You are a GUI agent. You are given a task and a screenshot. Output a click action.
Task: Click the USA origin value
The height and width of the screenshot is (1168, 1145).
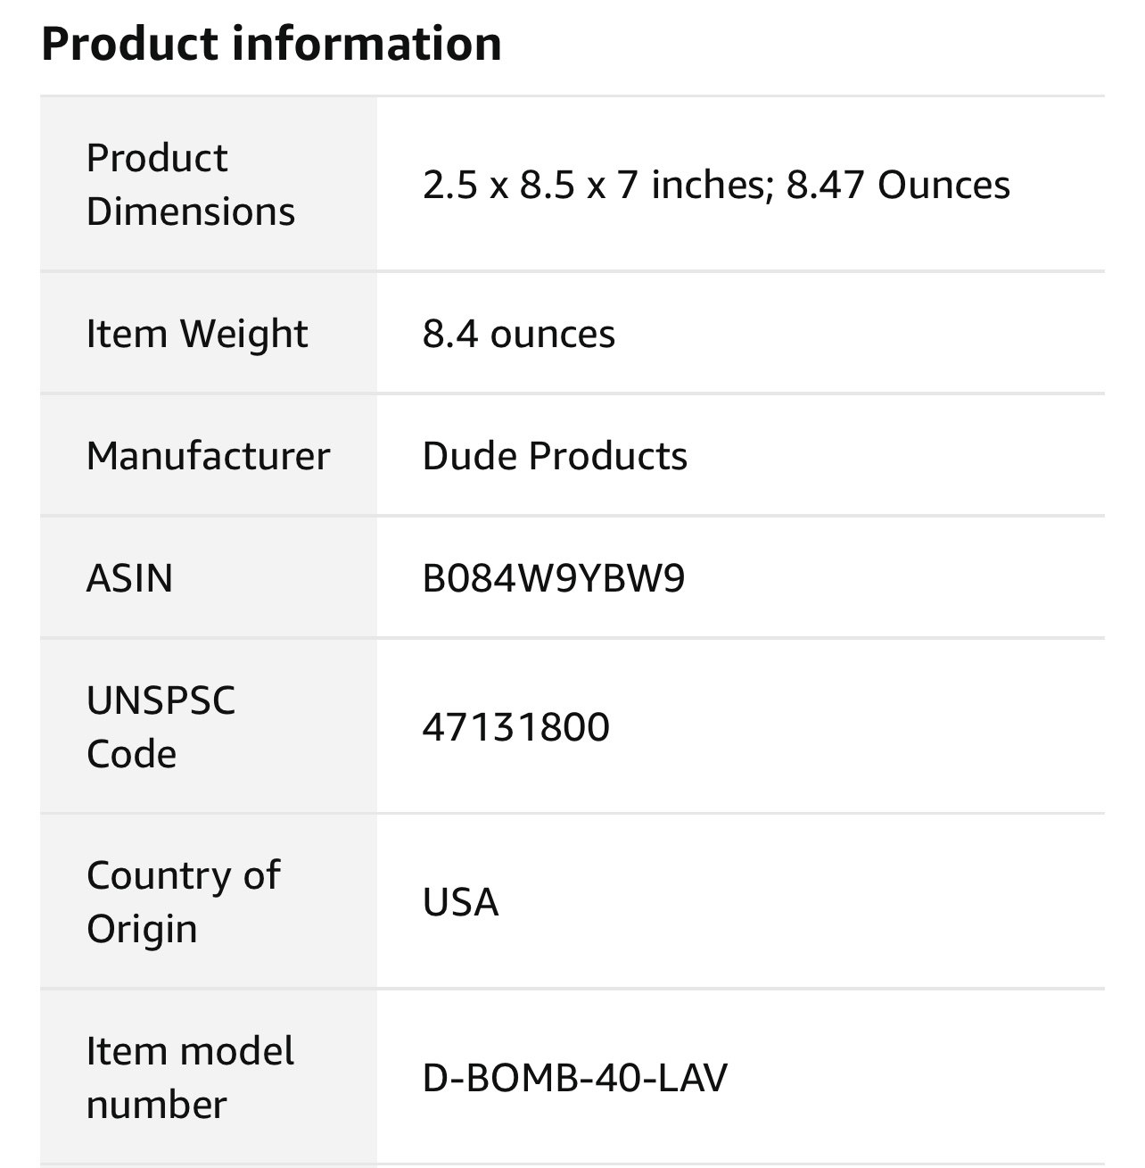click(x=460, y=902)
